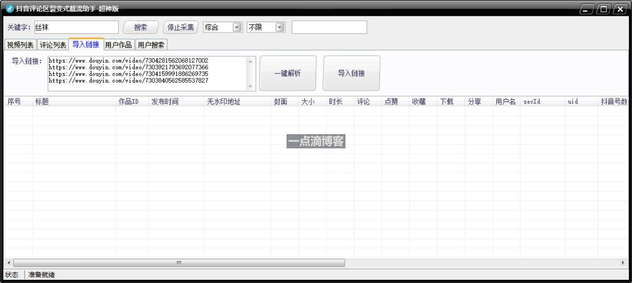Switch to the 视频列表 tab

[x=20, y=45]
